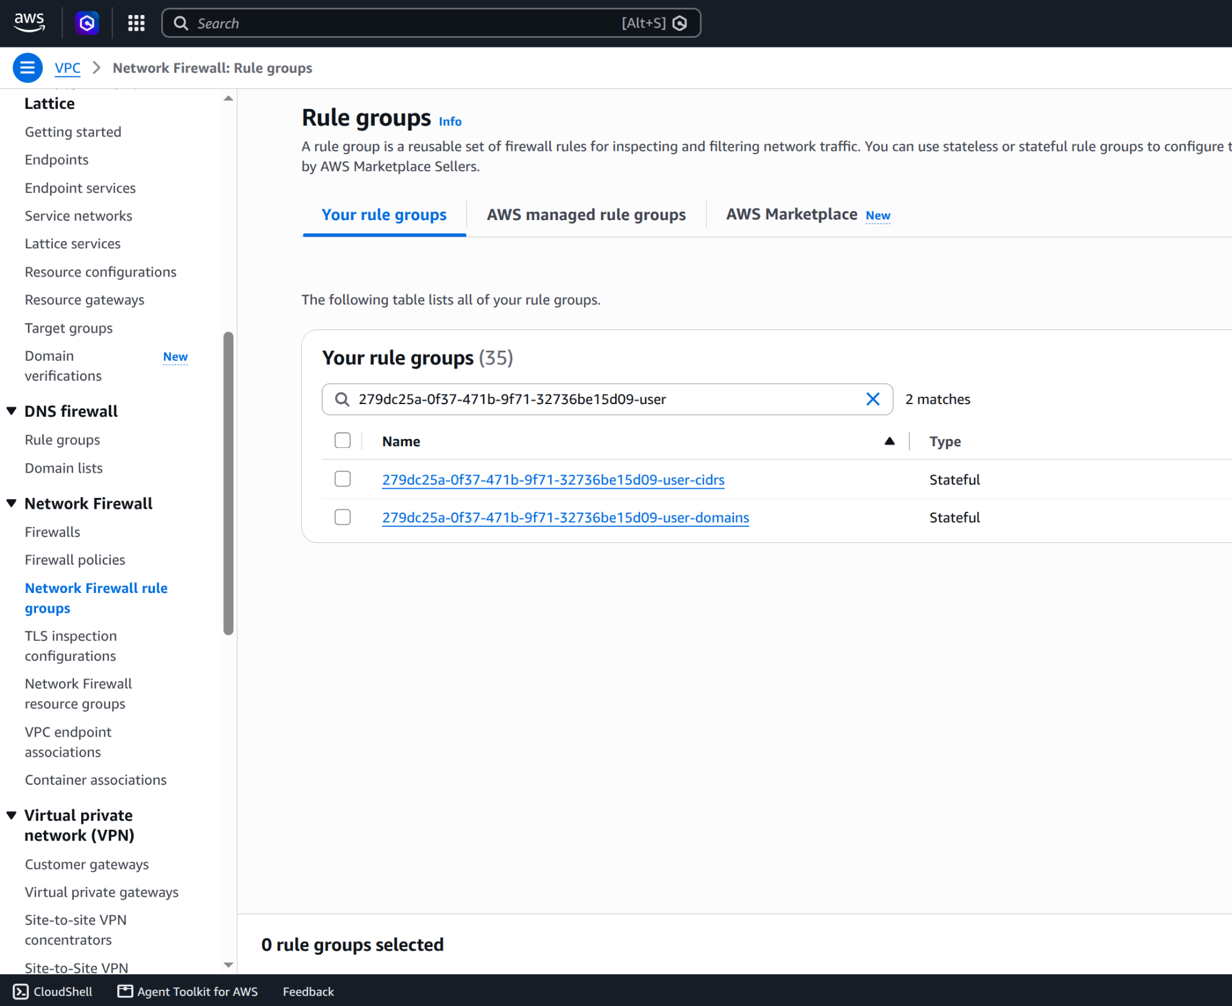Check the user-cidrs rule group row
Image resolution: width=1232 pixels, height=1006 pixels.
click(343, 479)
